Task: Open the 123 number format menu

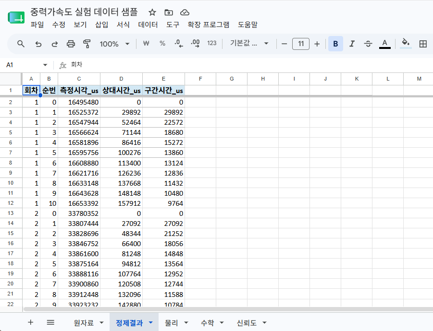Action: click(x=212, y=43)
